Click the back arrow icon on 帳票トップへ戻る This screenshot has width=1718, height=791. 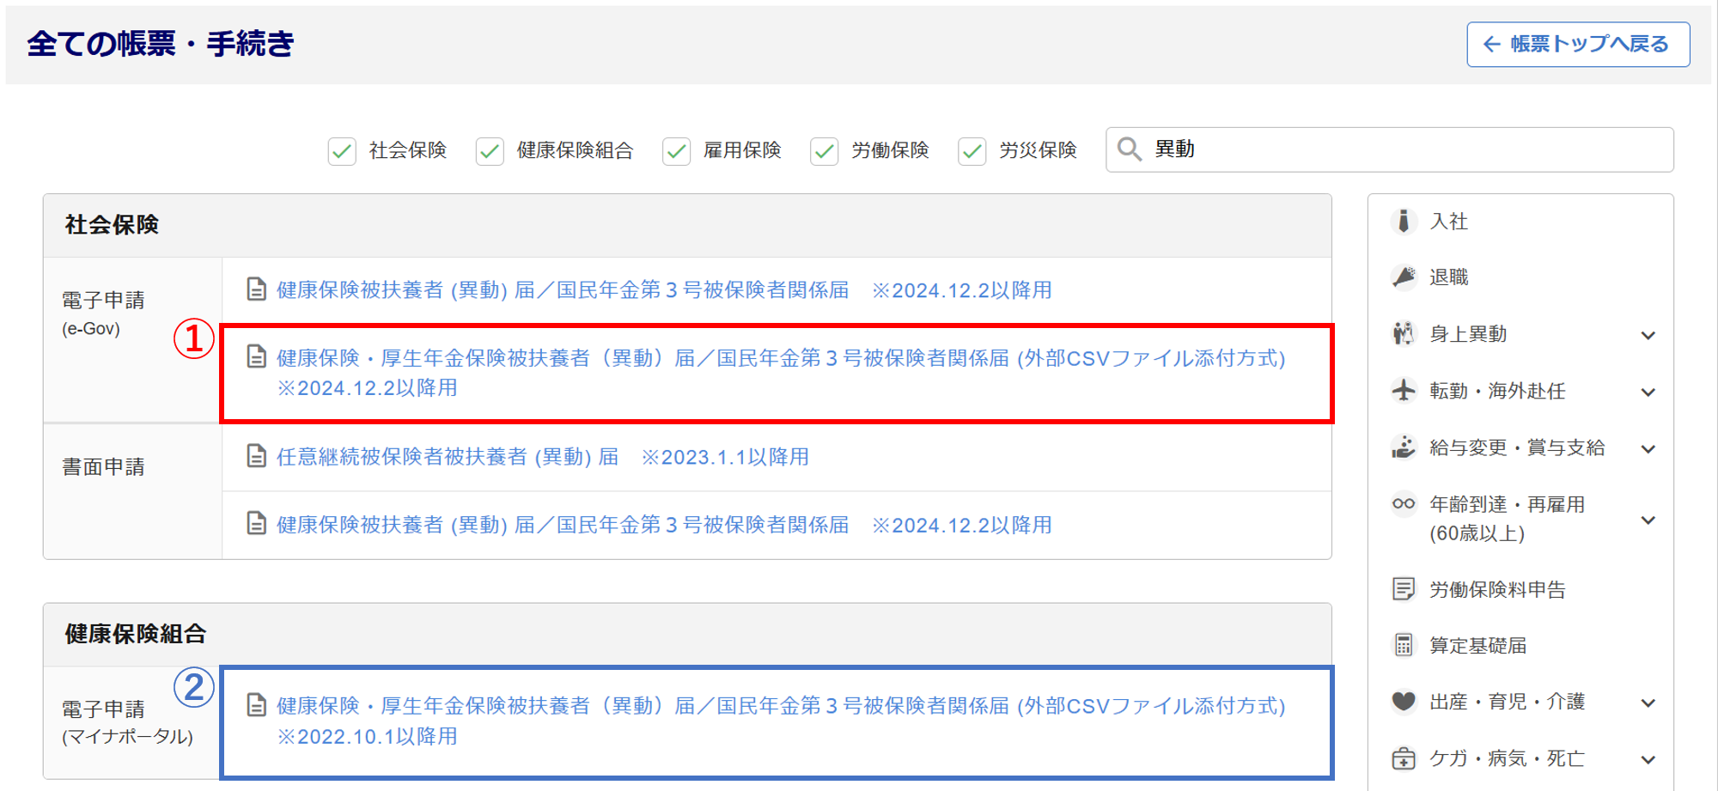tap(1492, 44)
